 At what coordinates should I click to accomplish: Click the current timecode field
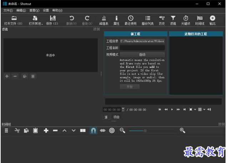pyautogui.click(x=112, y=109)
